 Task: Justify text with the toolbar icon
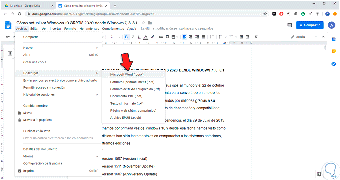click(x=203, y=37)
